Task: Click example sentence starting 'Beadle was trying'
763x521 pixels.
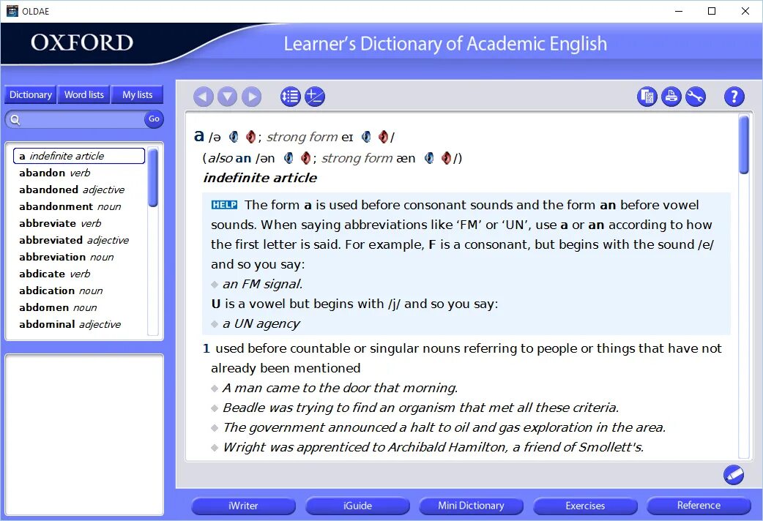Action: [x=421, y=408]
